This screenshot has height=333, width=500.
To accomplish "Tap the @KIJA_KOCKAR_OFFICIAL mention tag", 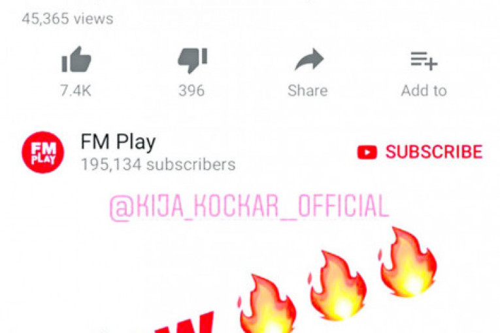I will pos(249,206).
